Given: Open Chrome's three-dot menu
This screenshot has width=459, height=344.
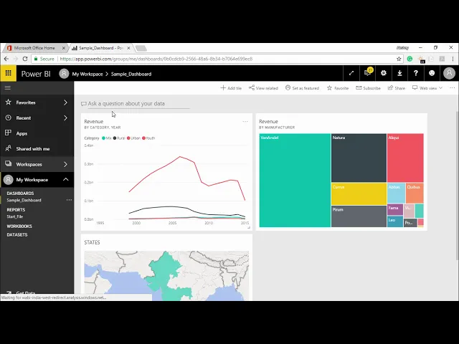Looking at the screenshot, I should pos(453,59).
